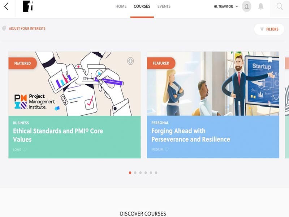Screen dimensions: 289x217
Task: Open the user profile avatar icon
Action: pyautogui.click(x=246, y=7)
